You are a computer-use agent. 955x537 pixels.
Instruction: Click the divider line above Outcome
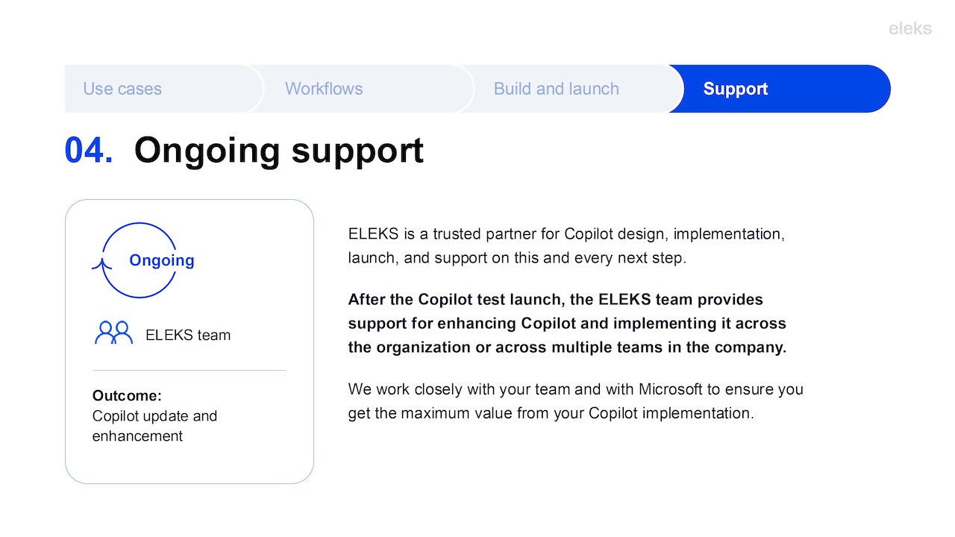point(190,370)
